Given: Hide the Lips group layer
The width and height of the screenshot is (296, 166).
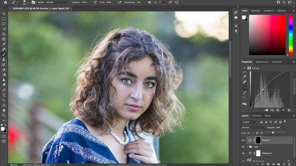Looking at the screenshot, I should coord(243,147).
